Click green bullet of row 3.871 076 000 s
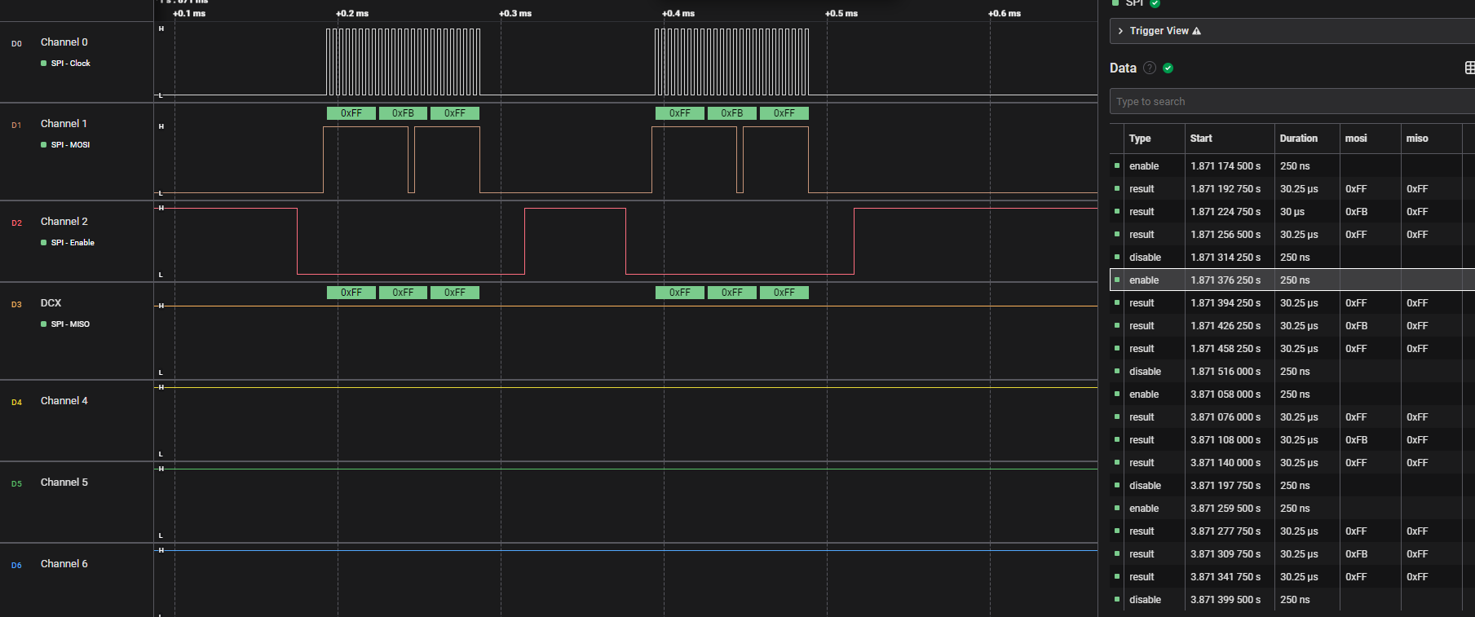This screenshot has height=617, width=1475. coord(1117,416)
